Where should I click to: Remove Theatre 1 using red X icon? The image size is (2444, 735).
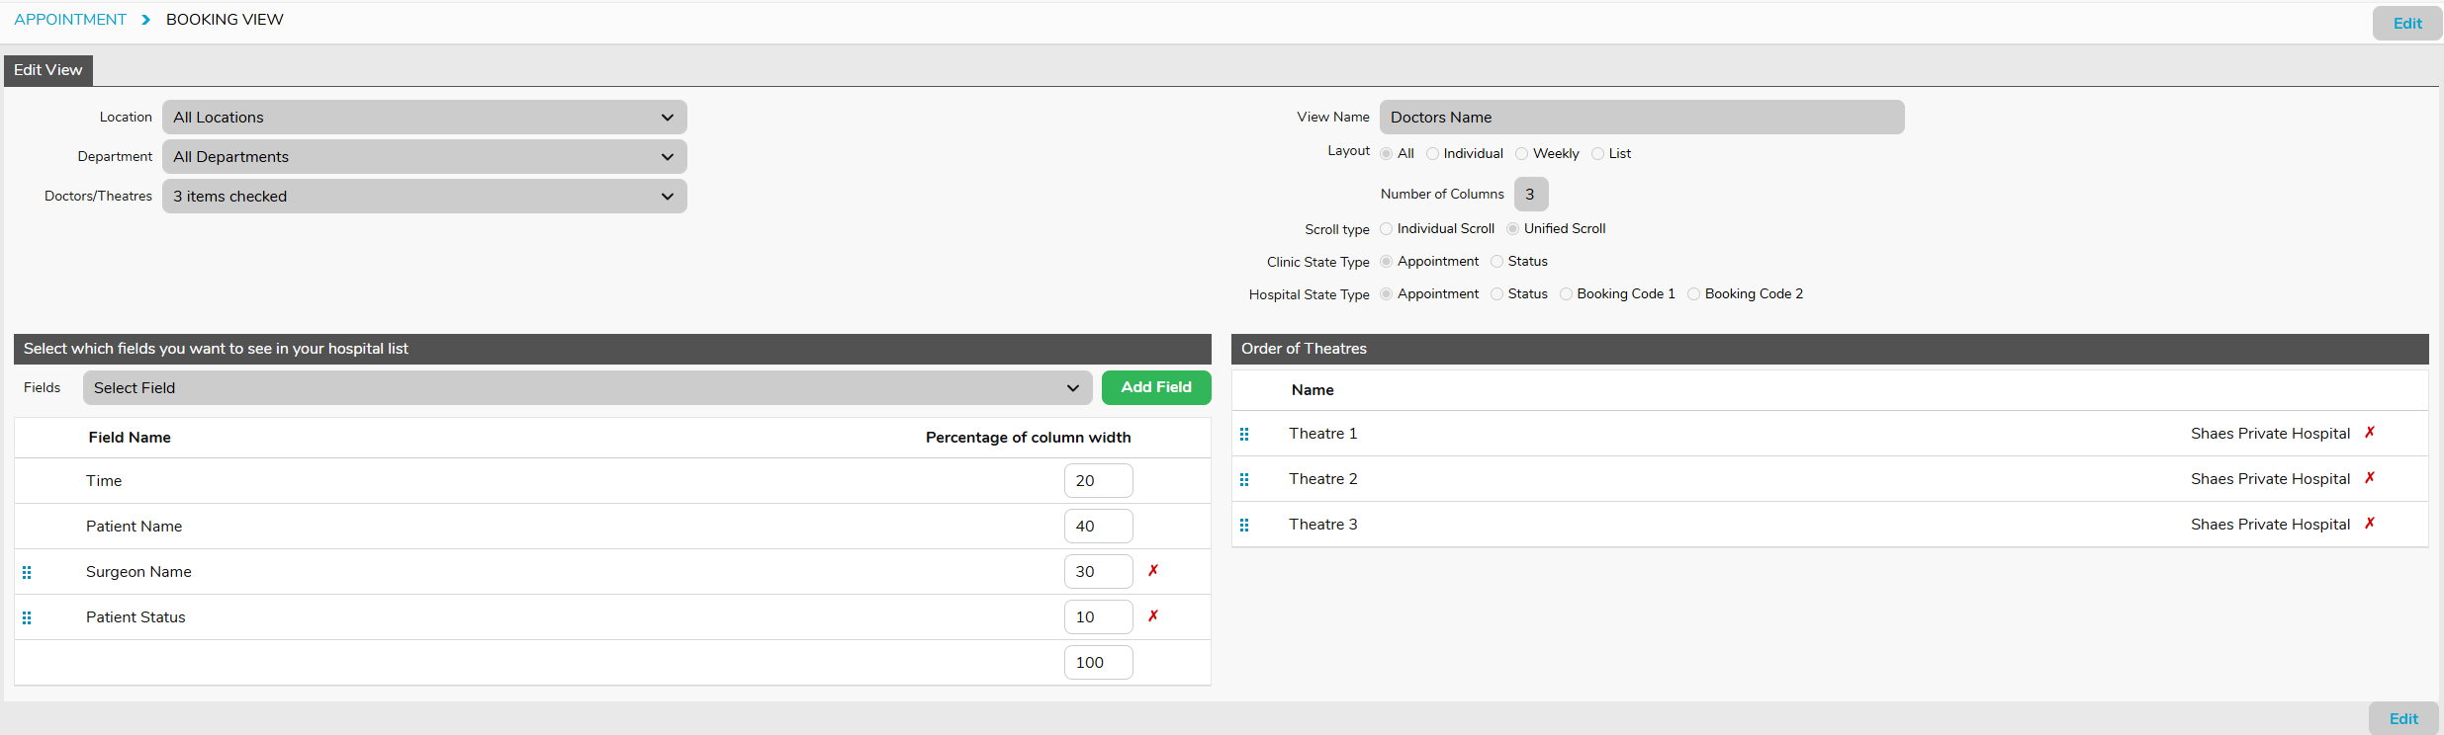click(x=2369, y=433)
